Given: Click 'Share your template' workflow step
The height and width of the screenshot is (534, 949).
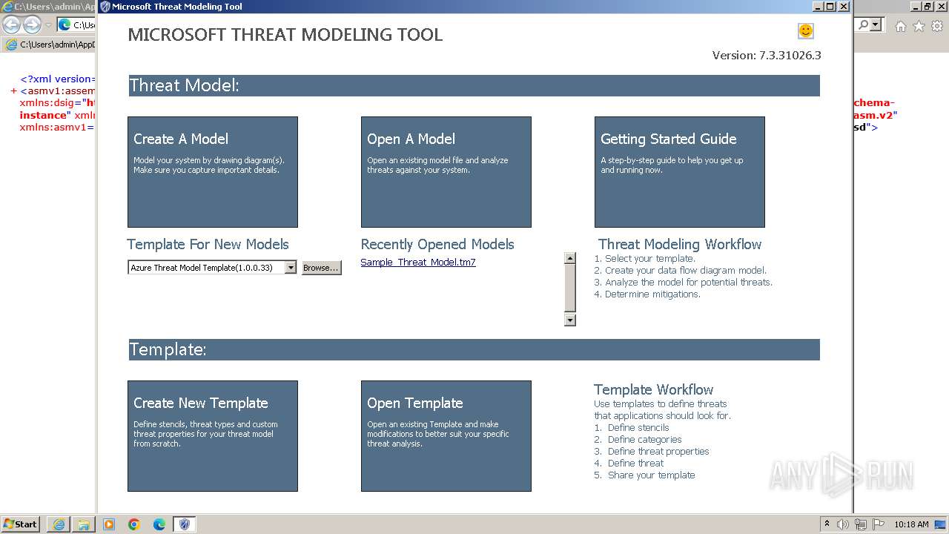Looking at the screenshot, I should [645, 475].
